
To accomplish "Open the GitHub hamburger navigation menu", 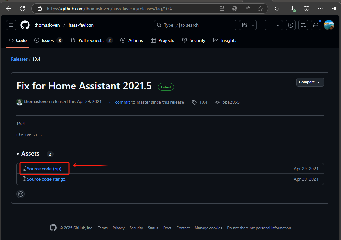I will pos(11,25).
